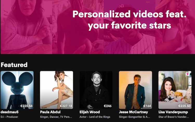Select Elijah Wood's black-and-white photo
The height and width of the screenshot is (122, 195).
(96, 90)
